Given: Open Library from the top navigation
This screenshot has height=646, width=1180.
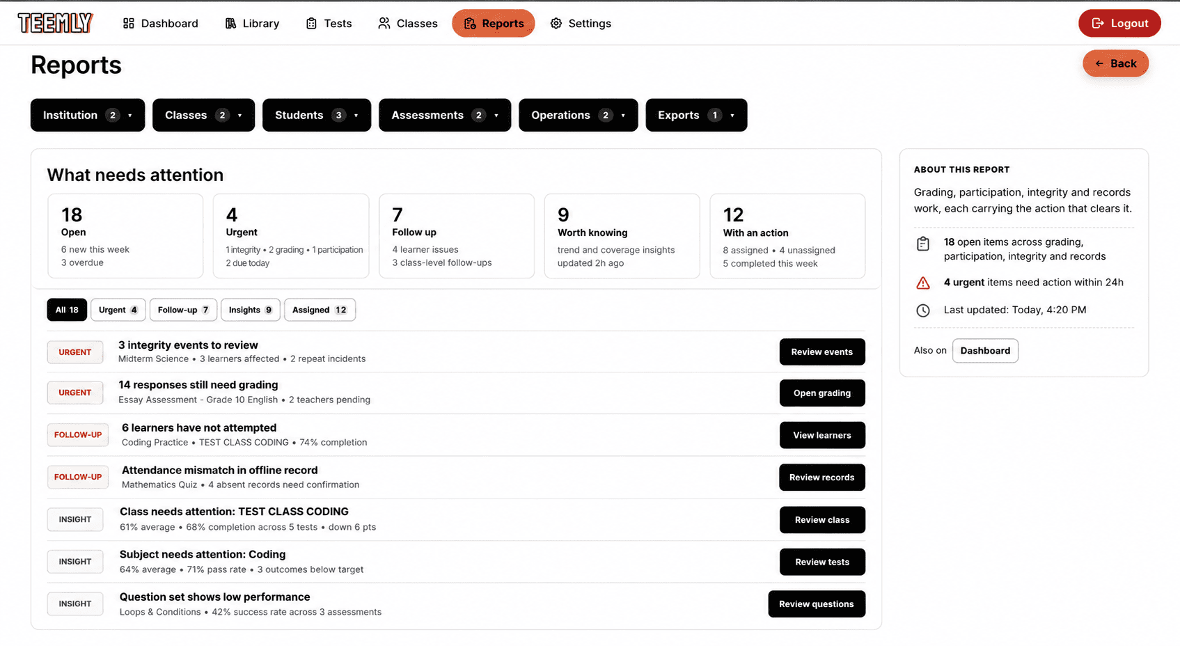Looking at the screenshot, I should (x=252, y=24).
